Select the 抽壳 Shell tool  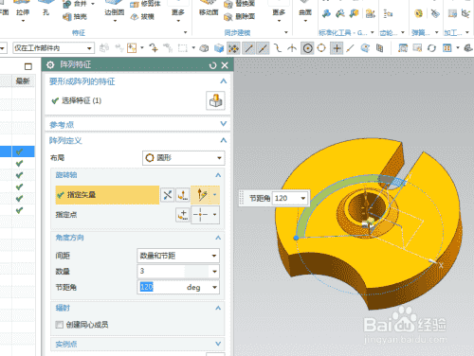(75, 17)
